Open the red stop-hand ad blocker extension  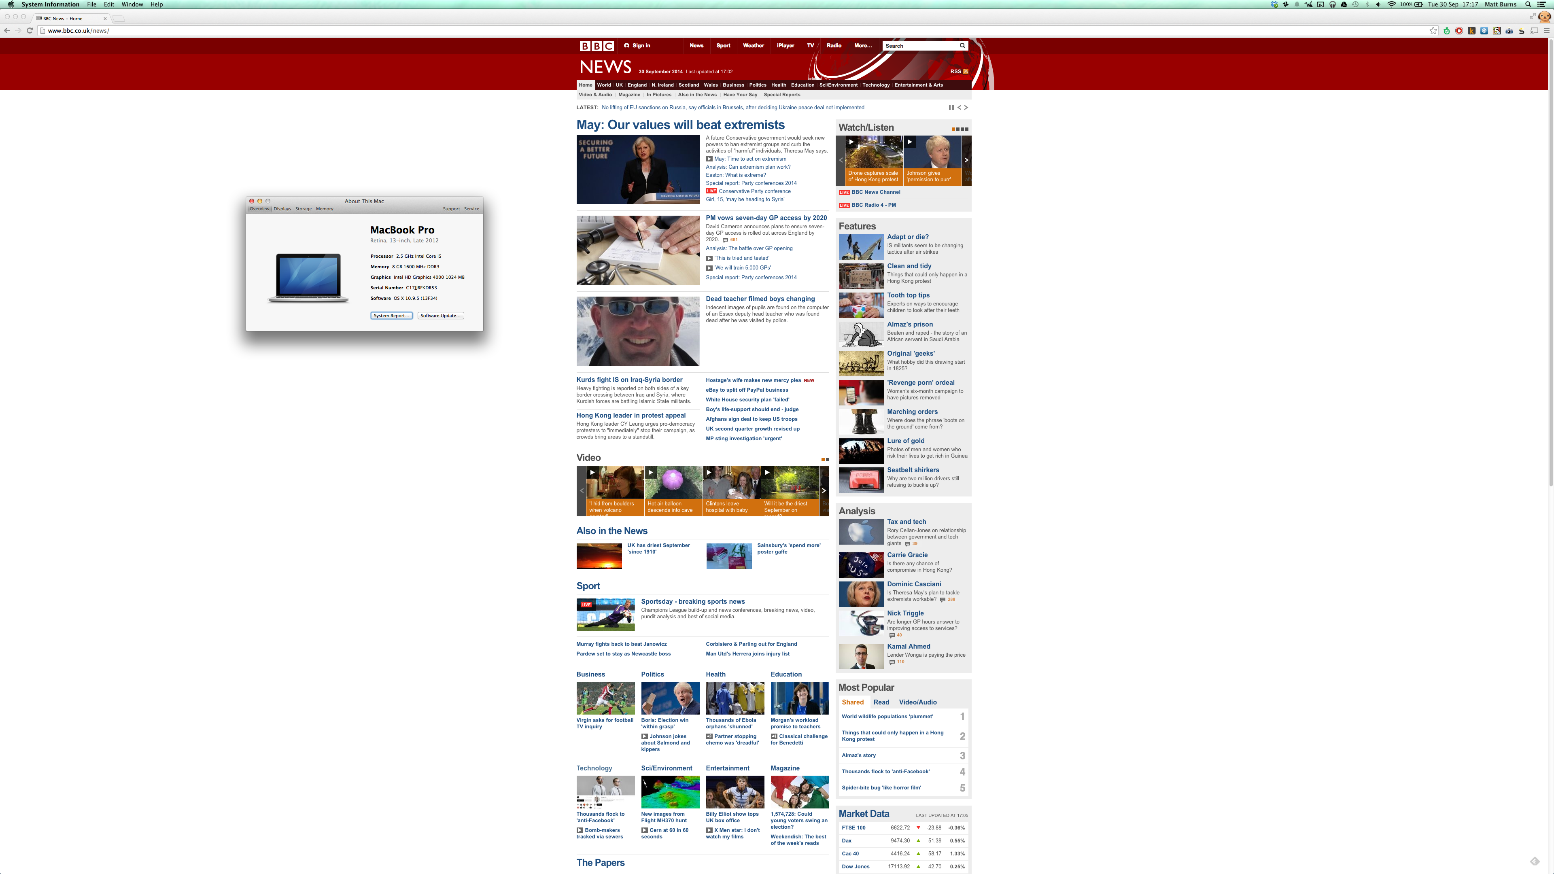1458,31
